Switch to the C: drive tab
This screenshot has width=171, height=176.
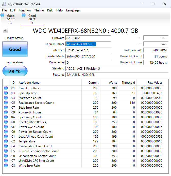pyautogui.click(x=11, y=19)
